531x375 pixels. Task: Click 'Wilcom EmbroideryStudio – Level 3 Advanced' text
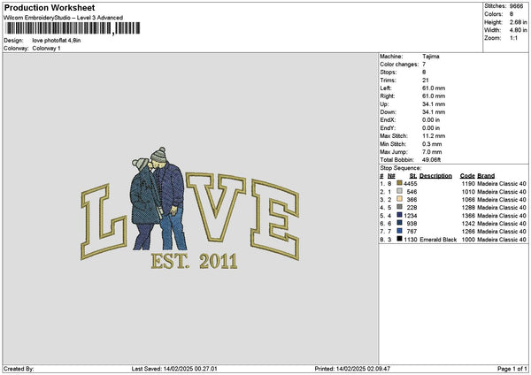(x=64, y=18)
